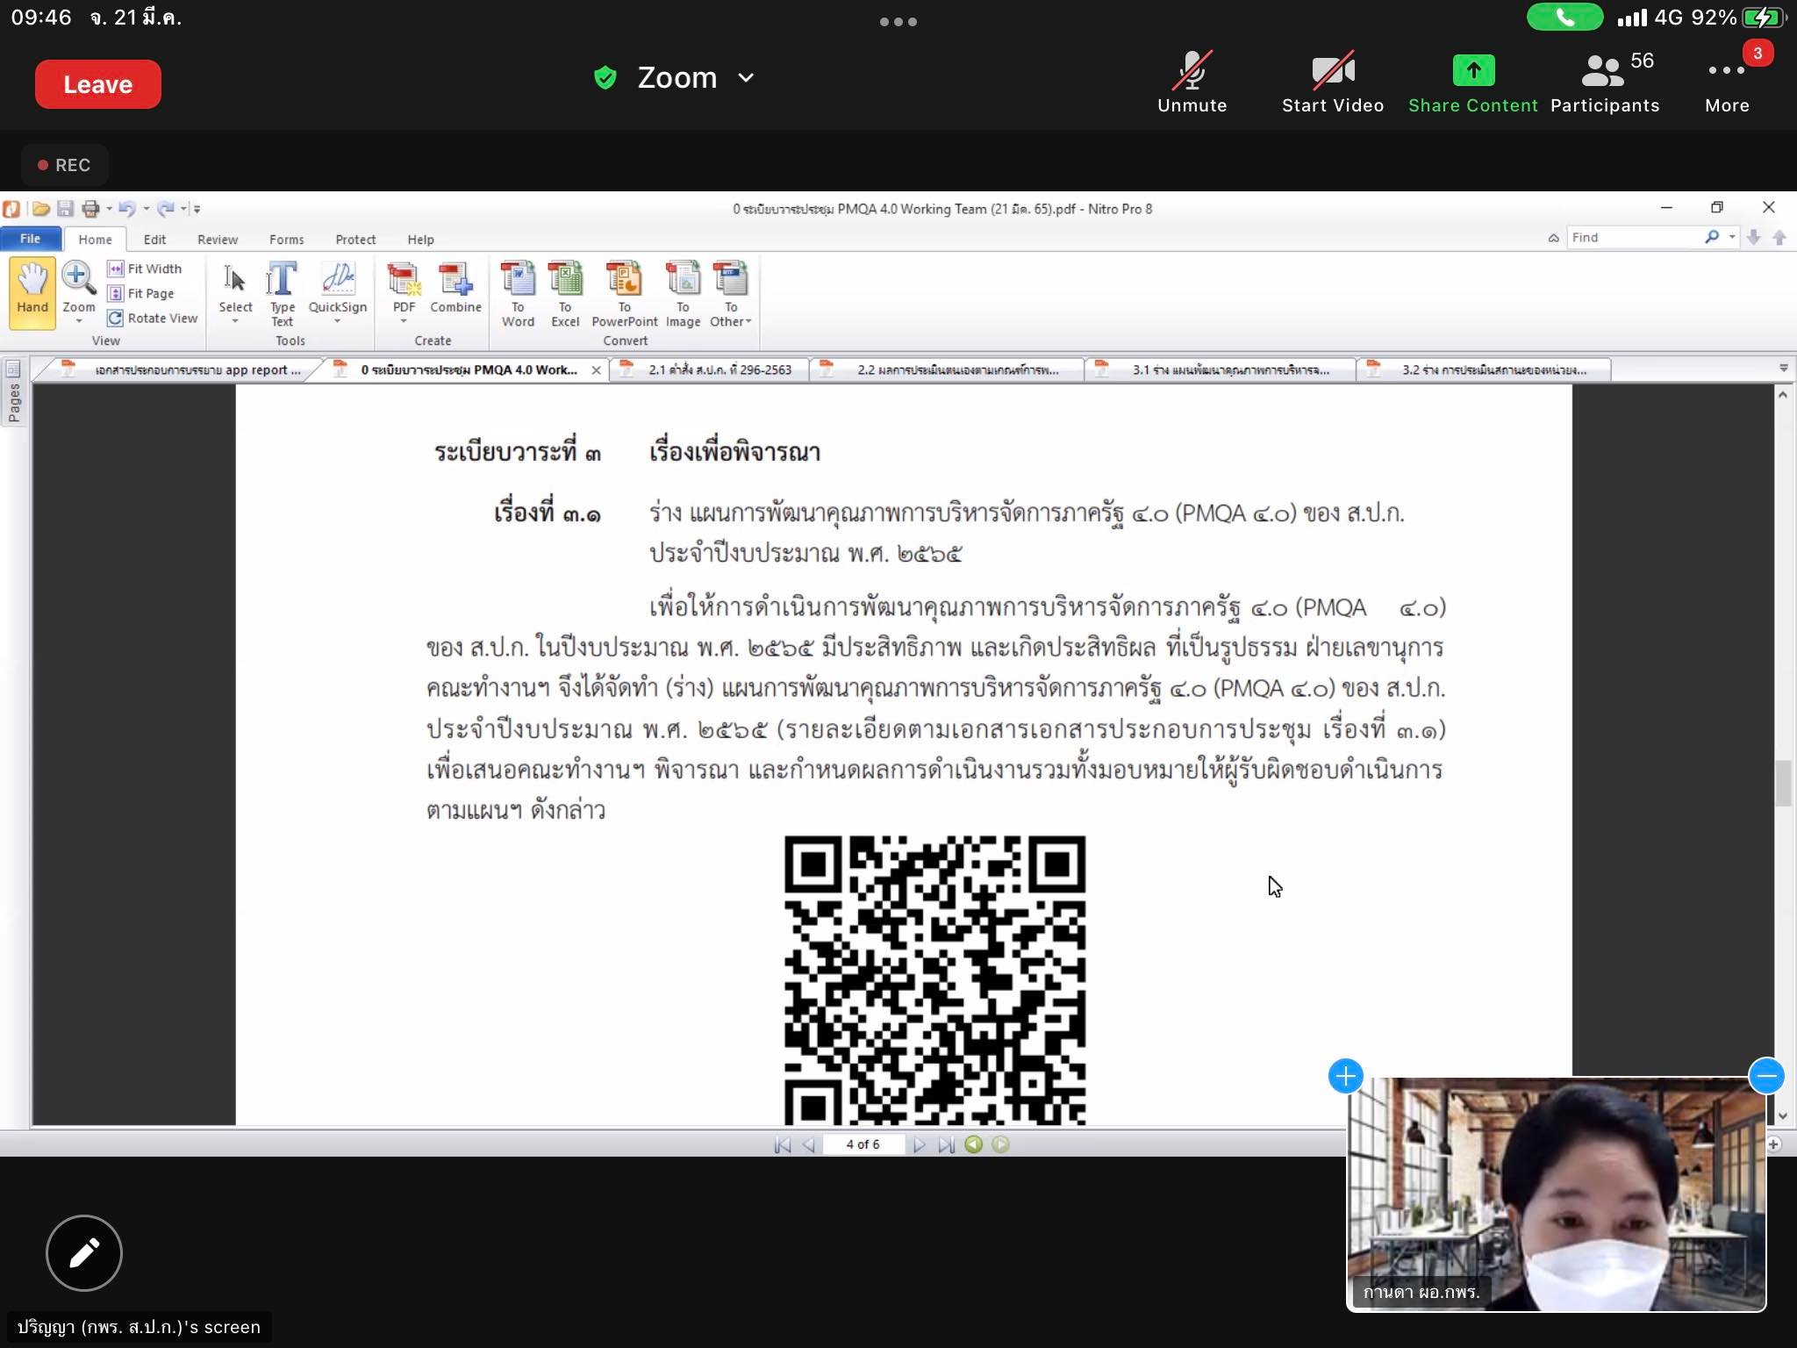The width and height of the screenshot is (1797, 1348).
Task: Minimize the speaker video thumbnail with minus
Action: tap(1765, 1076)
